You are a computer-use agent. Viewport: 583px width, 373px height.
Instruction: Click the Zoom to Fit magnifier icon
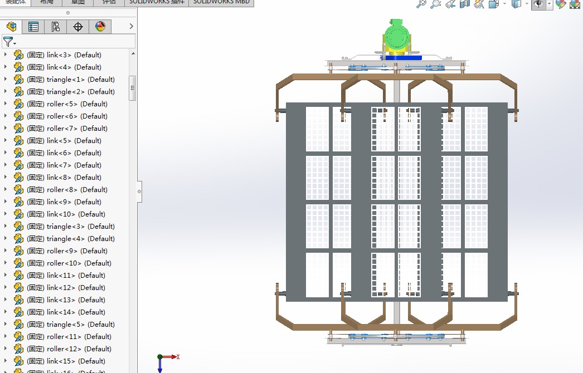421,4
